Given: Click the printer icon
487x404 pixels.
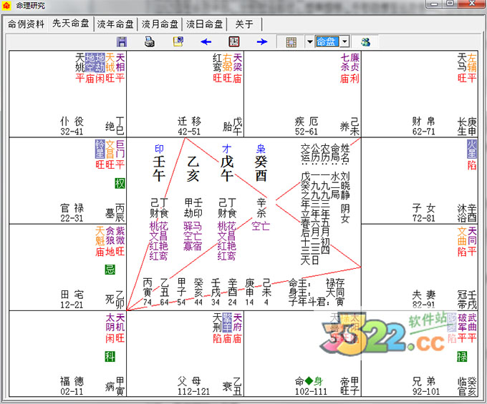Looking at the screenshot, I should coord(150,41).
